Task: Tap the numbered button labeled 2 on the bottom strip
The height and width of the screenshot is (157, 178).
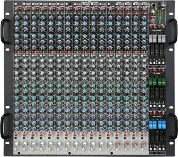Action: 28,135
